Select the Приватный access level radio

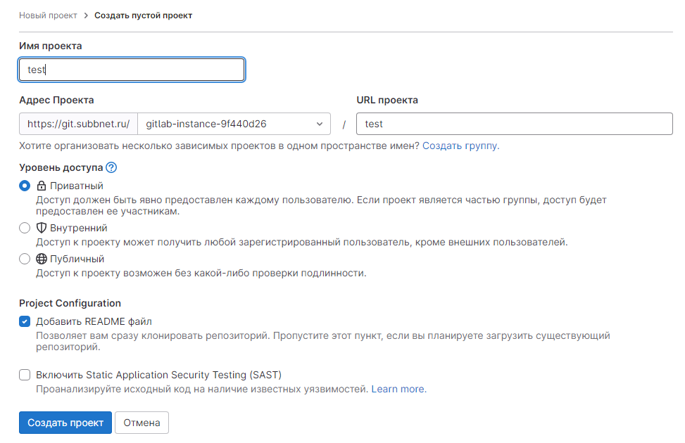(25, 186)
